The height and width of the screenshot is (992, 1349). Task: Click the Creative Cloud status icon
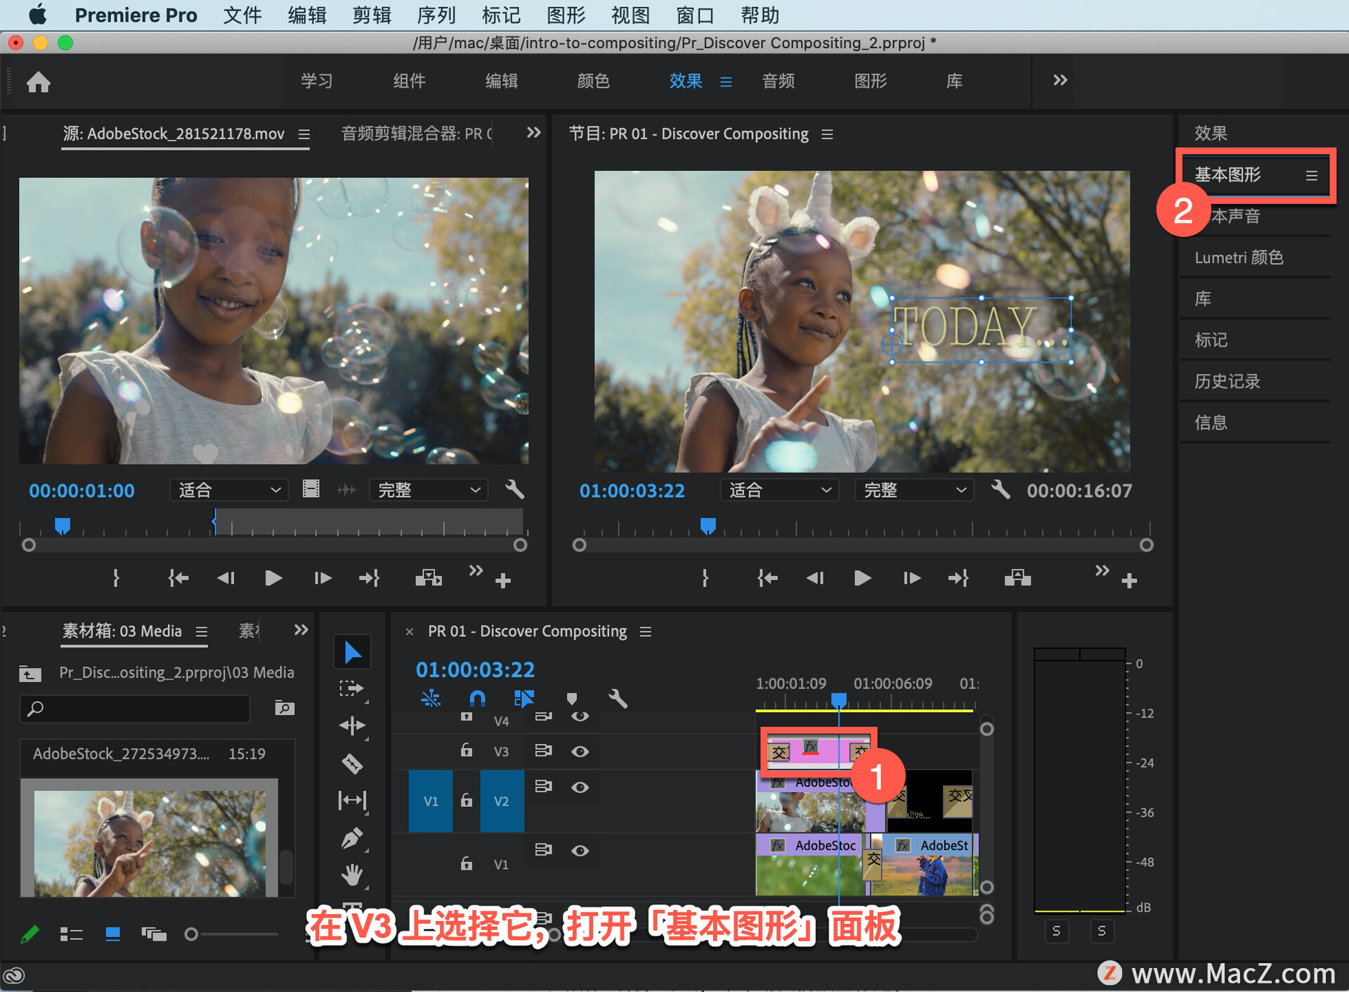coord(14,976)
